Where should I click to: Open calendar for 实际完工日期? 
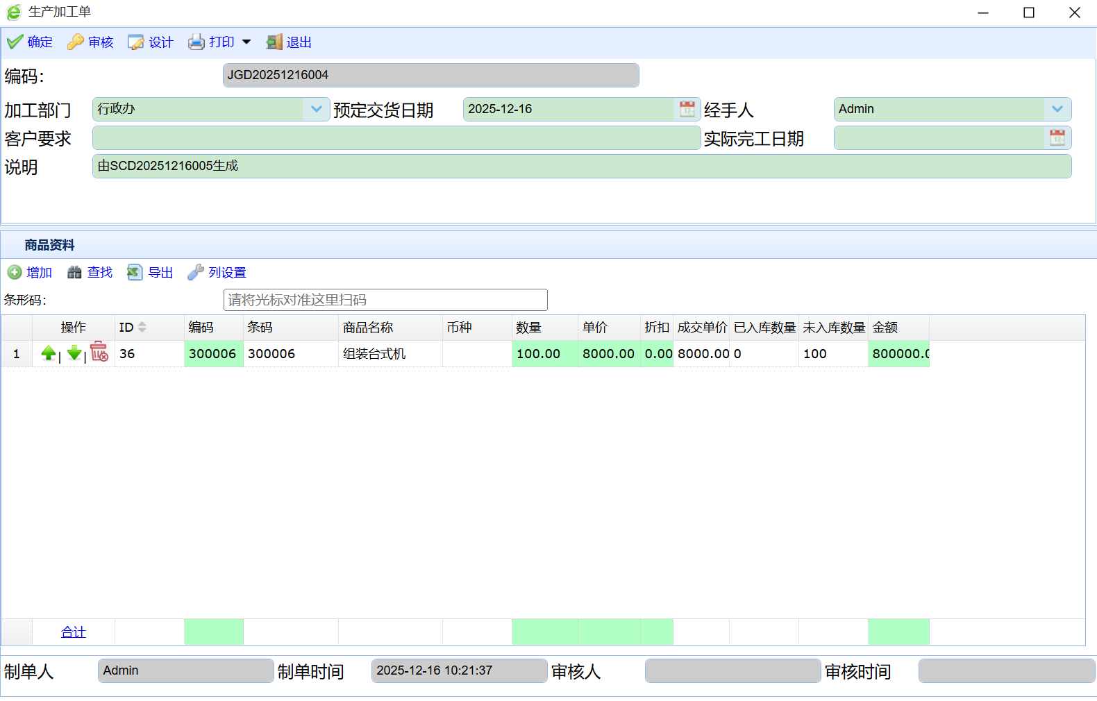click(x=1057, y=137)
